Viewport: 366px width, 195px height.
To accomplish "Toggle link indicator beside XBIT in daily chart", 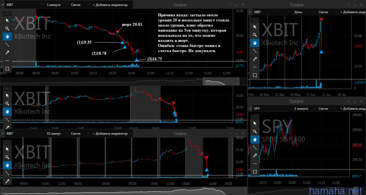I will 250,12.
